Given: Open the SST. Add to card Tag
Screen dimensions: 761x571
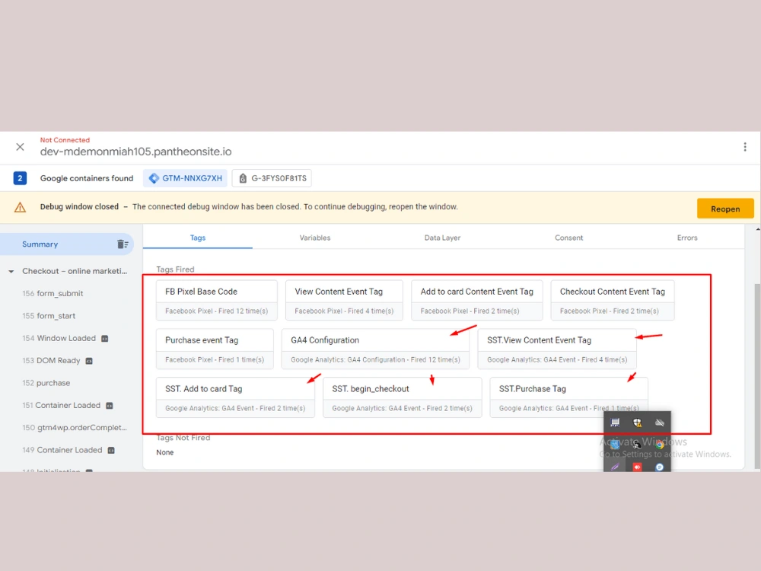Looking at the screenshot, I should tap(235, 397).
